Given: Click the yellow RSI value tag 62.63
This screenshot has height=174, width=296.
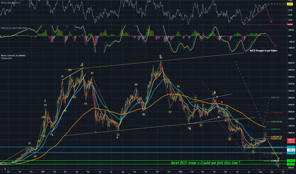Looking at the screenshot, I should pos(290,4).
